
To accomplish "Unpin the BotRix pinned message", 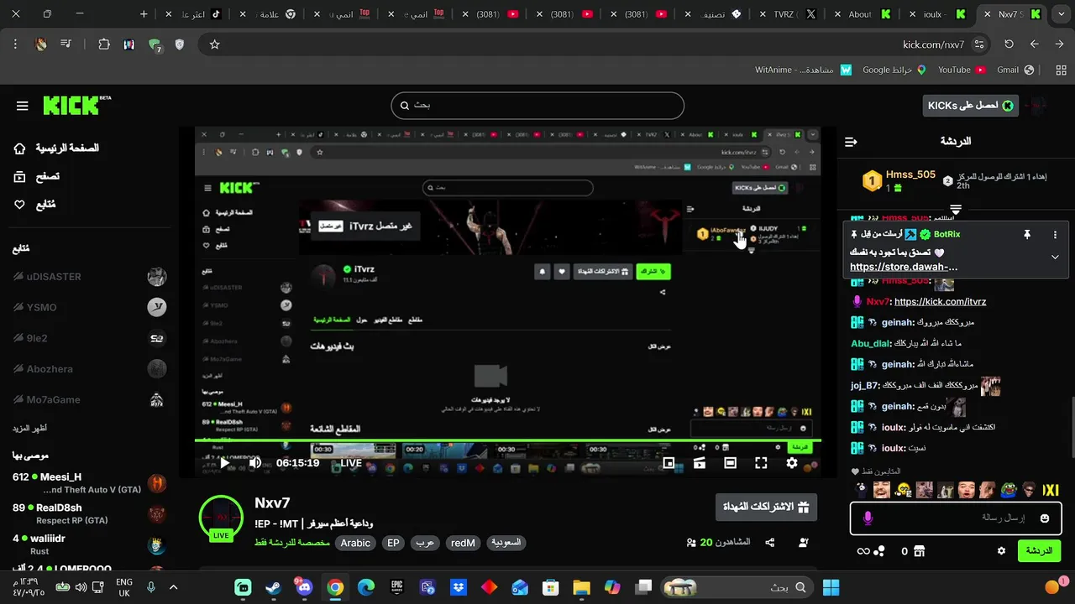I will [1026, 235].
